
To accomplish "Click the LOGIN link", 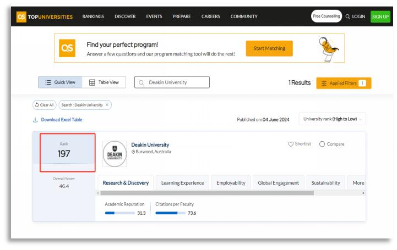I will pyautogui.click(x=358, y=16).
